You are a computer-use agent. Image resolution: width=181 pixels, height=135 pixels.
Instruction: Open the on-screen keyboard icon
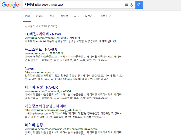click(x=126, y=5)
